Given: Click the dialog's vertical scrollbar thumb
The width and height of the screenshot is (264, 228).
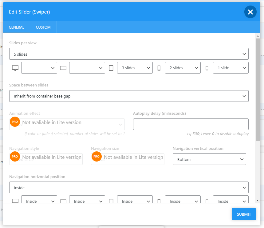Looking at the screenshot, I should (258, 90).
